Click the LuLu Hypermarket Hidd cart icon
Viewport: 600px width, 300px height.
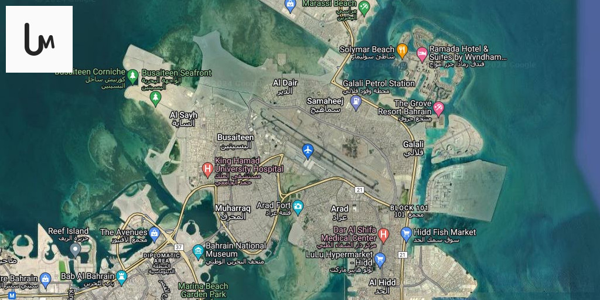click(x=380, y=260)
